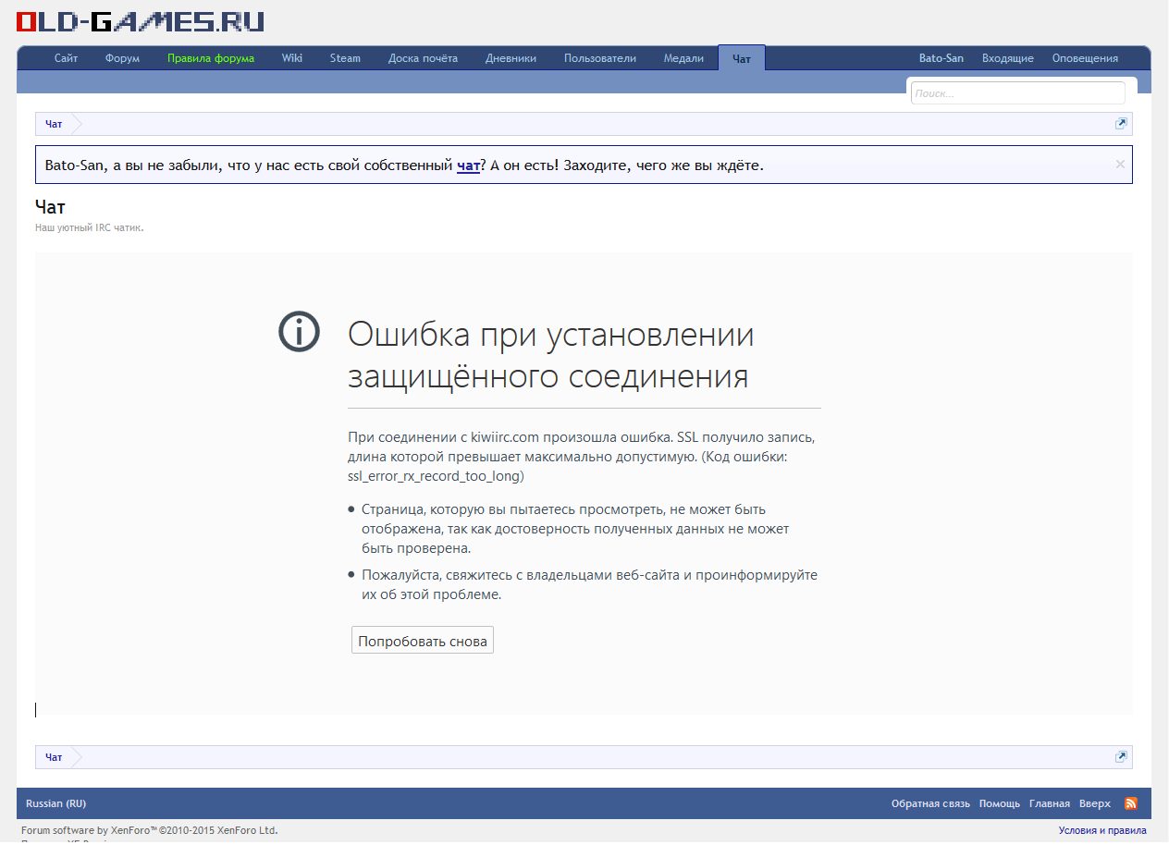
Task: Open the Дневники navigation tab
Action: [x=511, y=58]
